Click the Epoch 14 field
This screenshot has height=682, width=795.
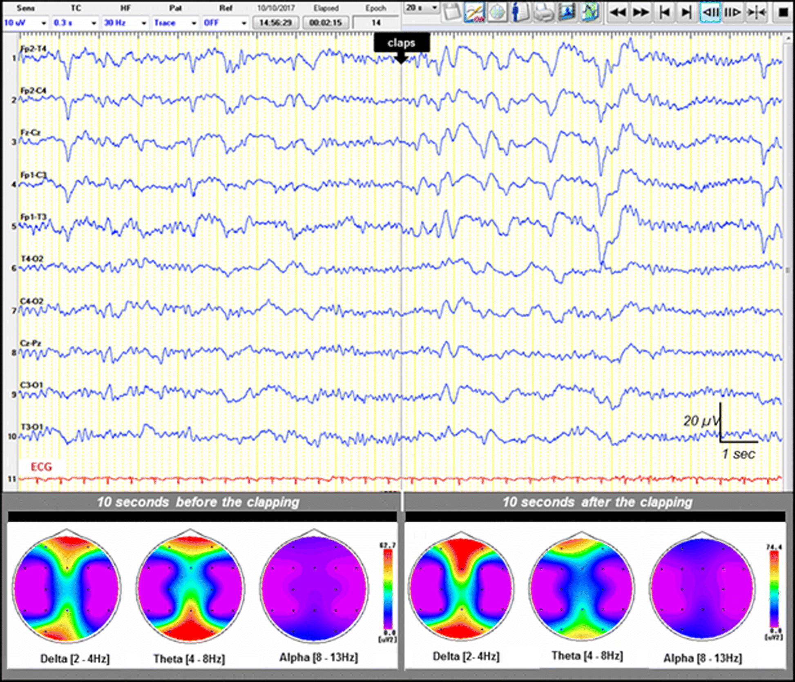point(375,22)
